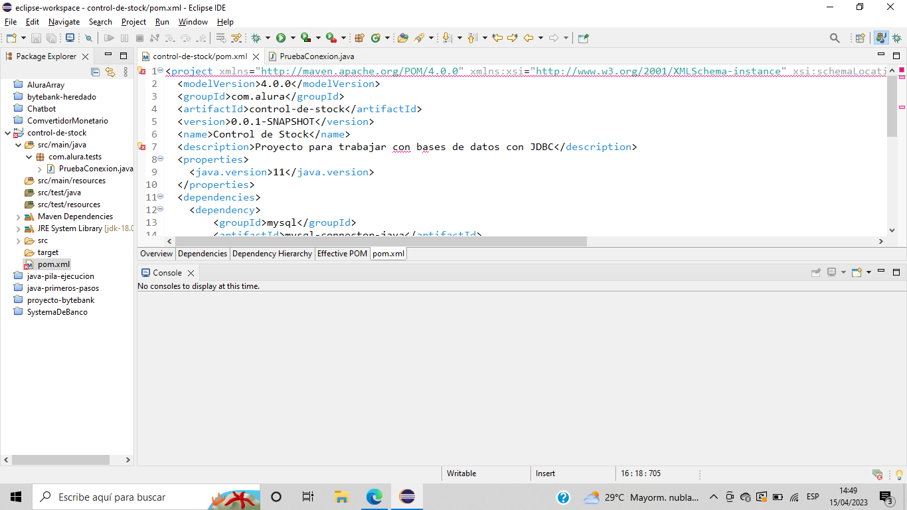
Task: Click the Suspend debug icon
Action: (124, 39)
